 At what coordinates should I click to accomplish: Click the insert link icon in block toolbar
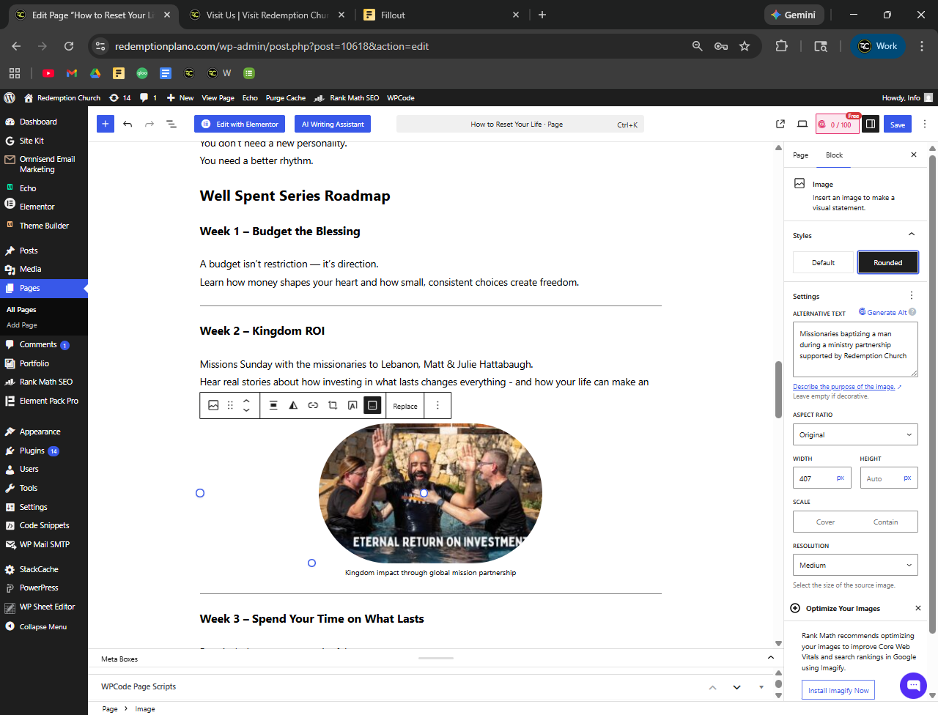[x=313, y=405]
